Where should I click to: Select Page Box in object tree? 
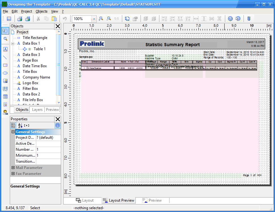(x=30, y=60)
